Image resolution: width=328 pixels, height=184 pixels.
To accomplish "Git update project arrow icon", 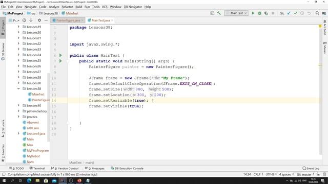I will point(289,13).
